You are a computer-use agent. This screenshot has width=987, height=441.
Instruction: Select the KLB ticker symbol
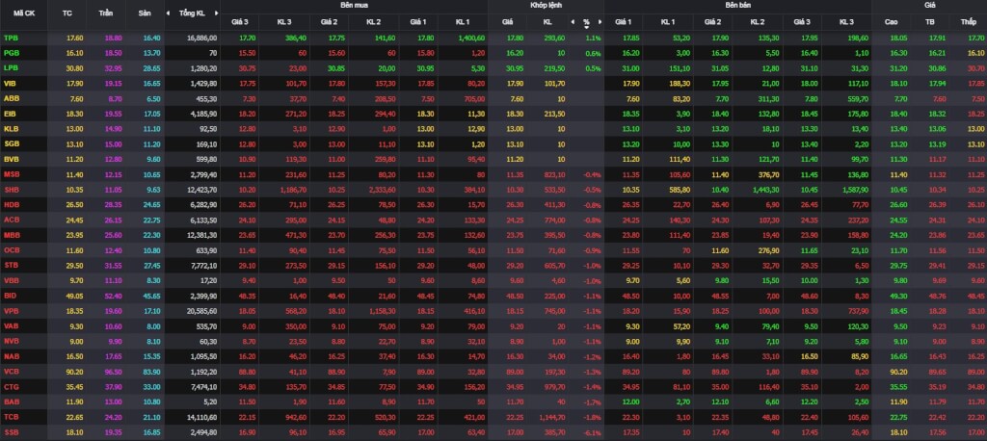click(x=11, y=129)
